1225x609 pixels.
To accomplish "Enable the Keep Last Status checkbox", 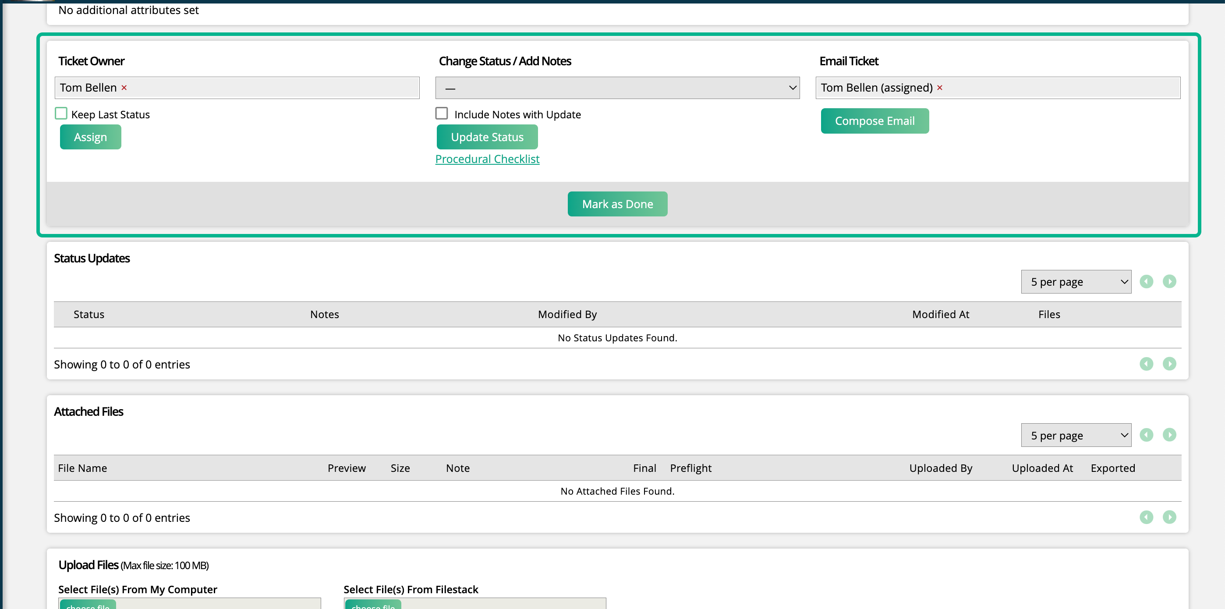I will point(61,113).
